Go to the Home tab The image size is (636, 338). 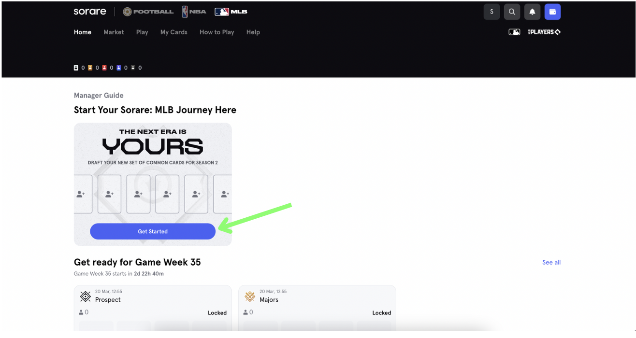[x=83, y=32]
